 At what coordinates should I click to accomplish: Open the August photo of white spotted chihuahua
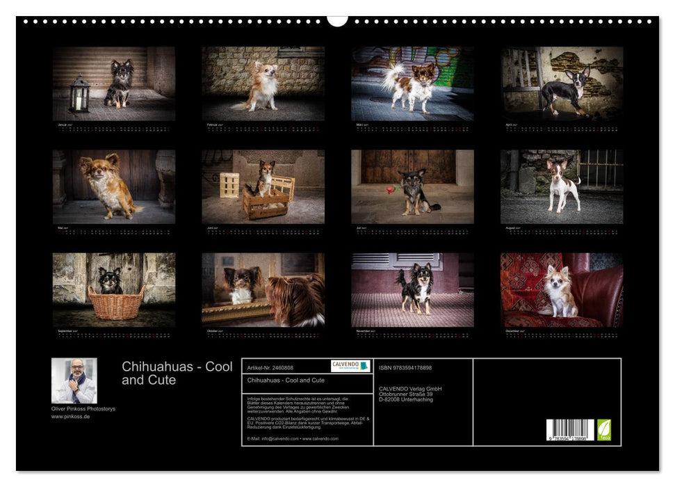pos(562,186)
